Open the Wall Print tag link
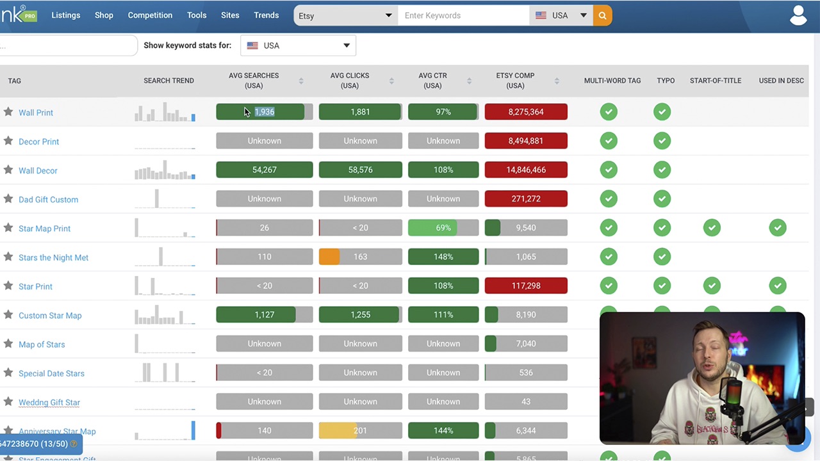820x461 pixels. click(36, 113)
